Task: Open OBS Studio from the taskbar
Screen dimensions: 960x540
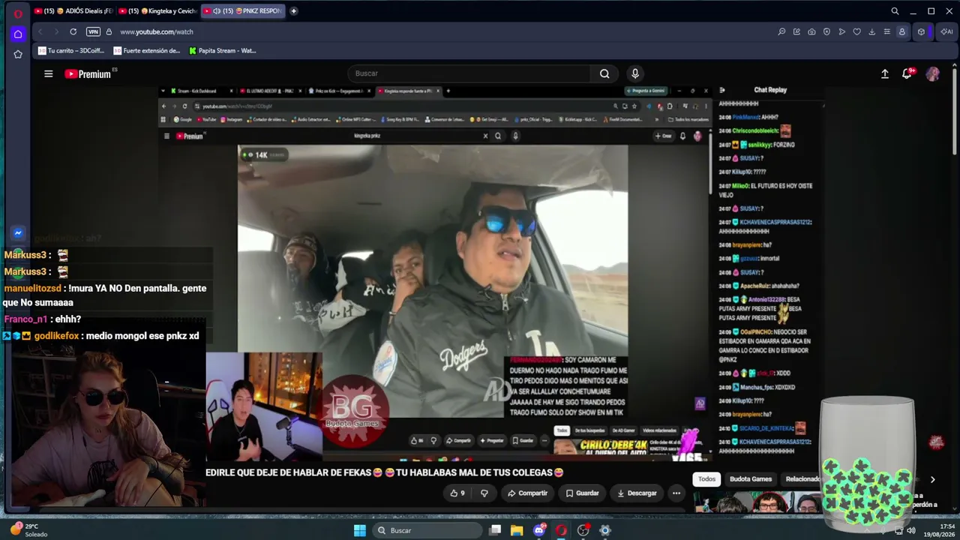Action: tap(583, 530)
